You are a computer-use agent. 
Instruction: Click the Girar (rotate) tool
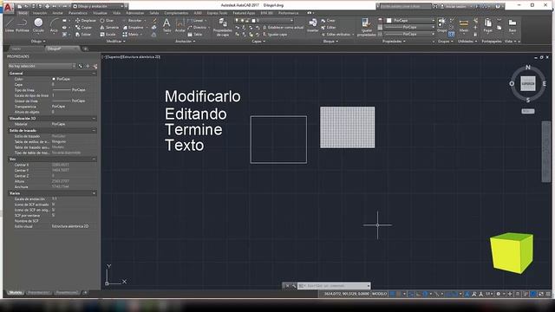click(x=107, y=21)
